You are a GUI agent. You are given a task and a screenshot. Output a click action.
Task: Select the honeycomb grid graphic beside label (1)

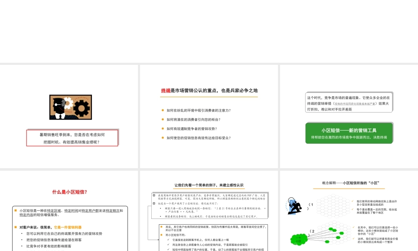332,206
